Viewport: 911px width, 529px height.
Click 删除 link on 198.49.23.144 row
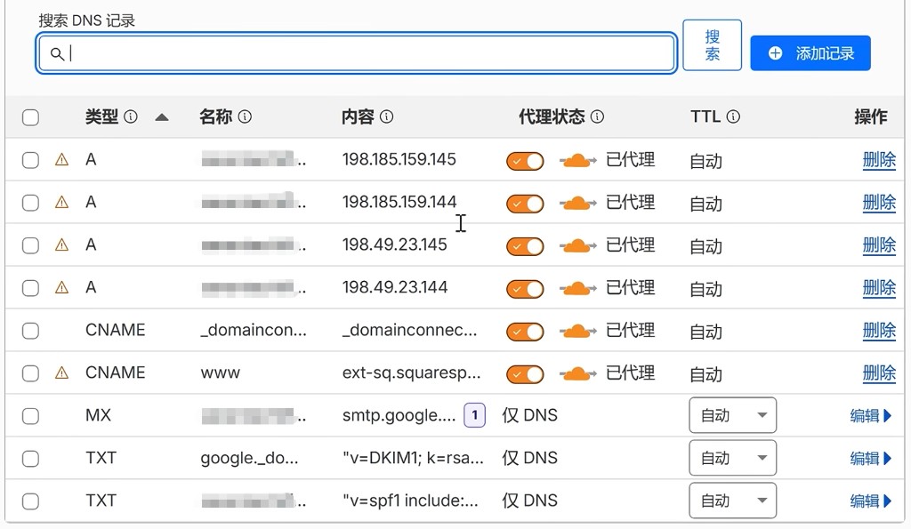coord(879,288)
